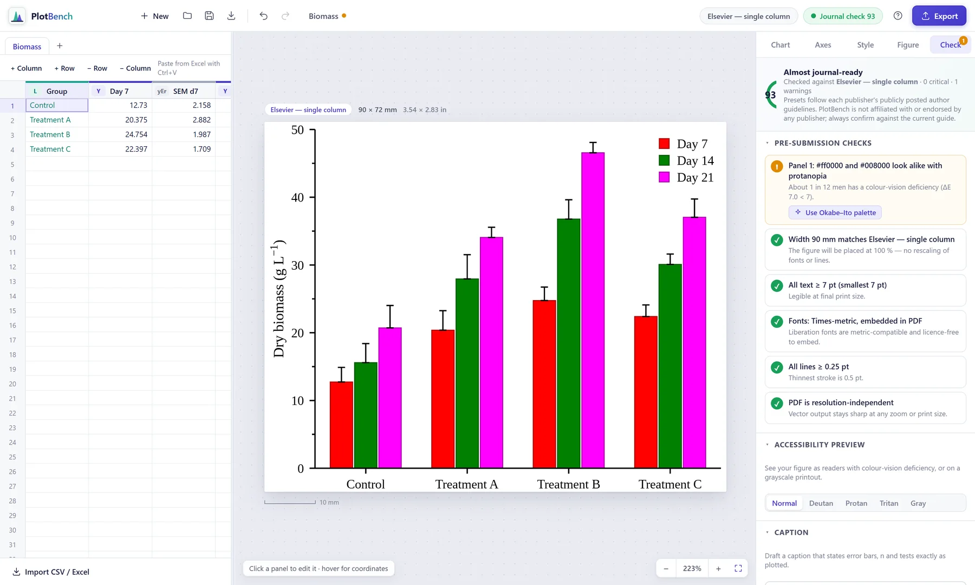
Task: Apply the Use Okabe–Ito palette fix
Action: [835, 212]
